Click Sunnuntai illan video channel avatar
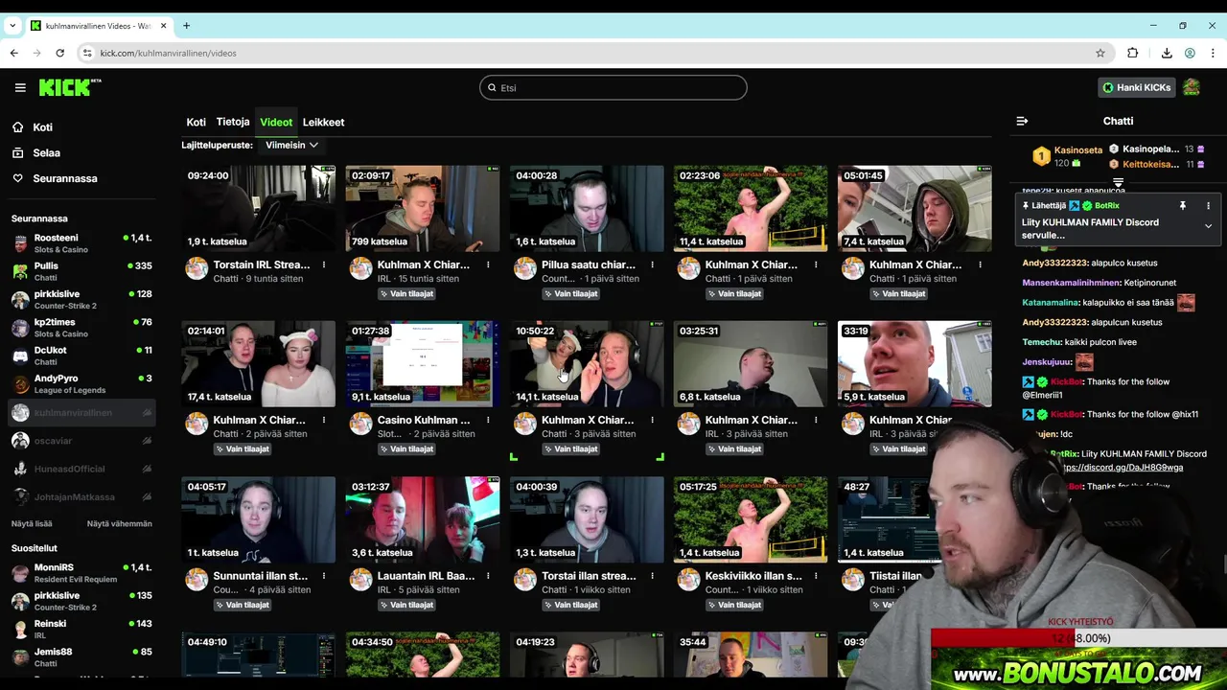1227x690 pixels. [x=197, y=580]
